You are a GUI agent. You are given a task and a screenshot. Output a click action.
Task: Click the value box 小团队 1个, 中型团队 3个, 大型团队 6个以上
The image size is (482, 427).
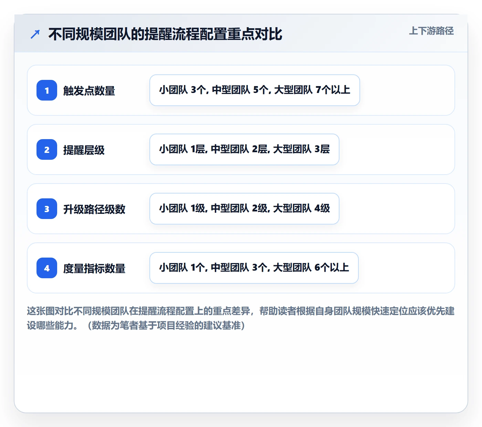click(254, 268)
